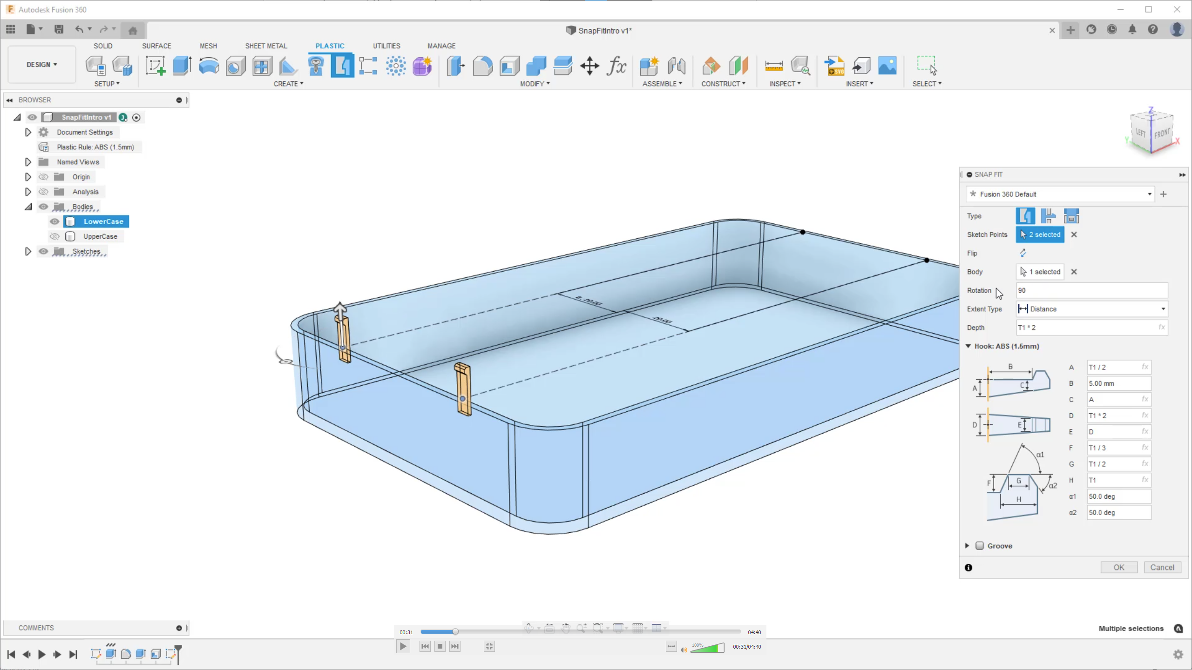Image resolution: width=1192 pixels, height=670 pixels.
Task: Select the Volumetric Lattice tool
Action: tap(396, 66)
